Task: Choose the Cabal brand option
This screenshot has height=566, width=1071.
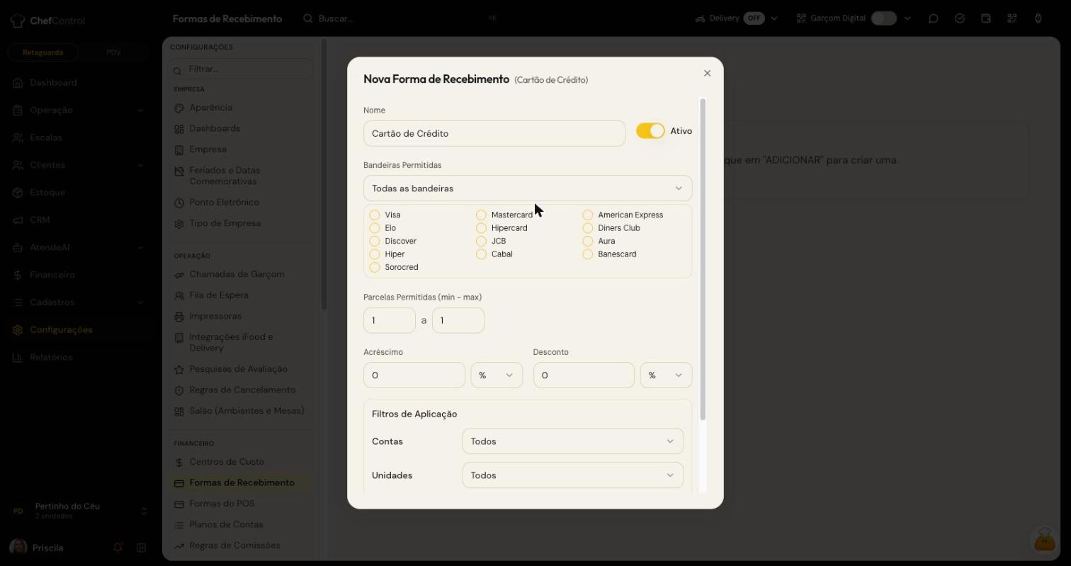Action: pos(481,254)
